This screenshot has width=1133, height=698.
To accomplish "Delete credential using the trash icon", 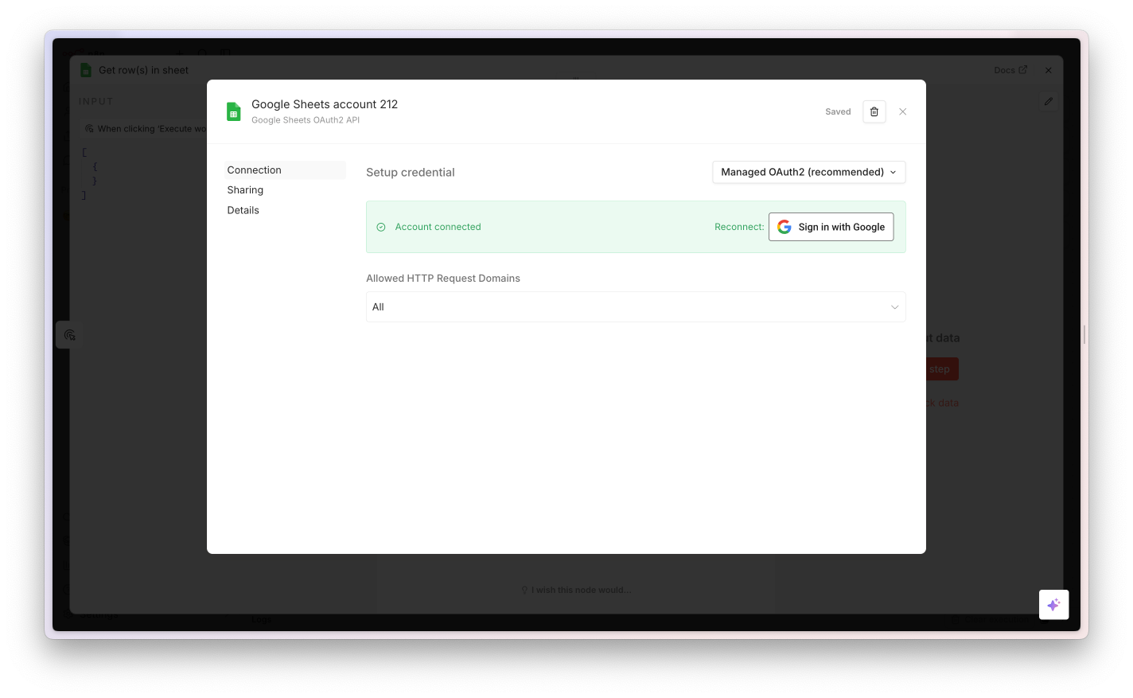I will click(874, 111).
